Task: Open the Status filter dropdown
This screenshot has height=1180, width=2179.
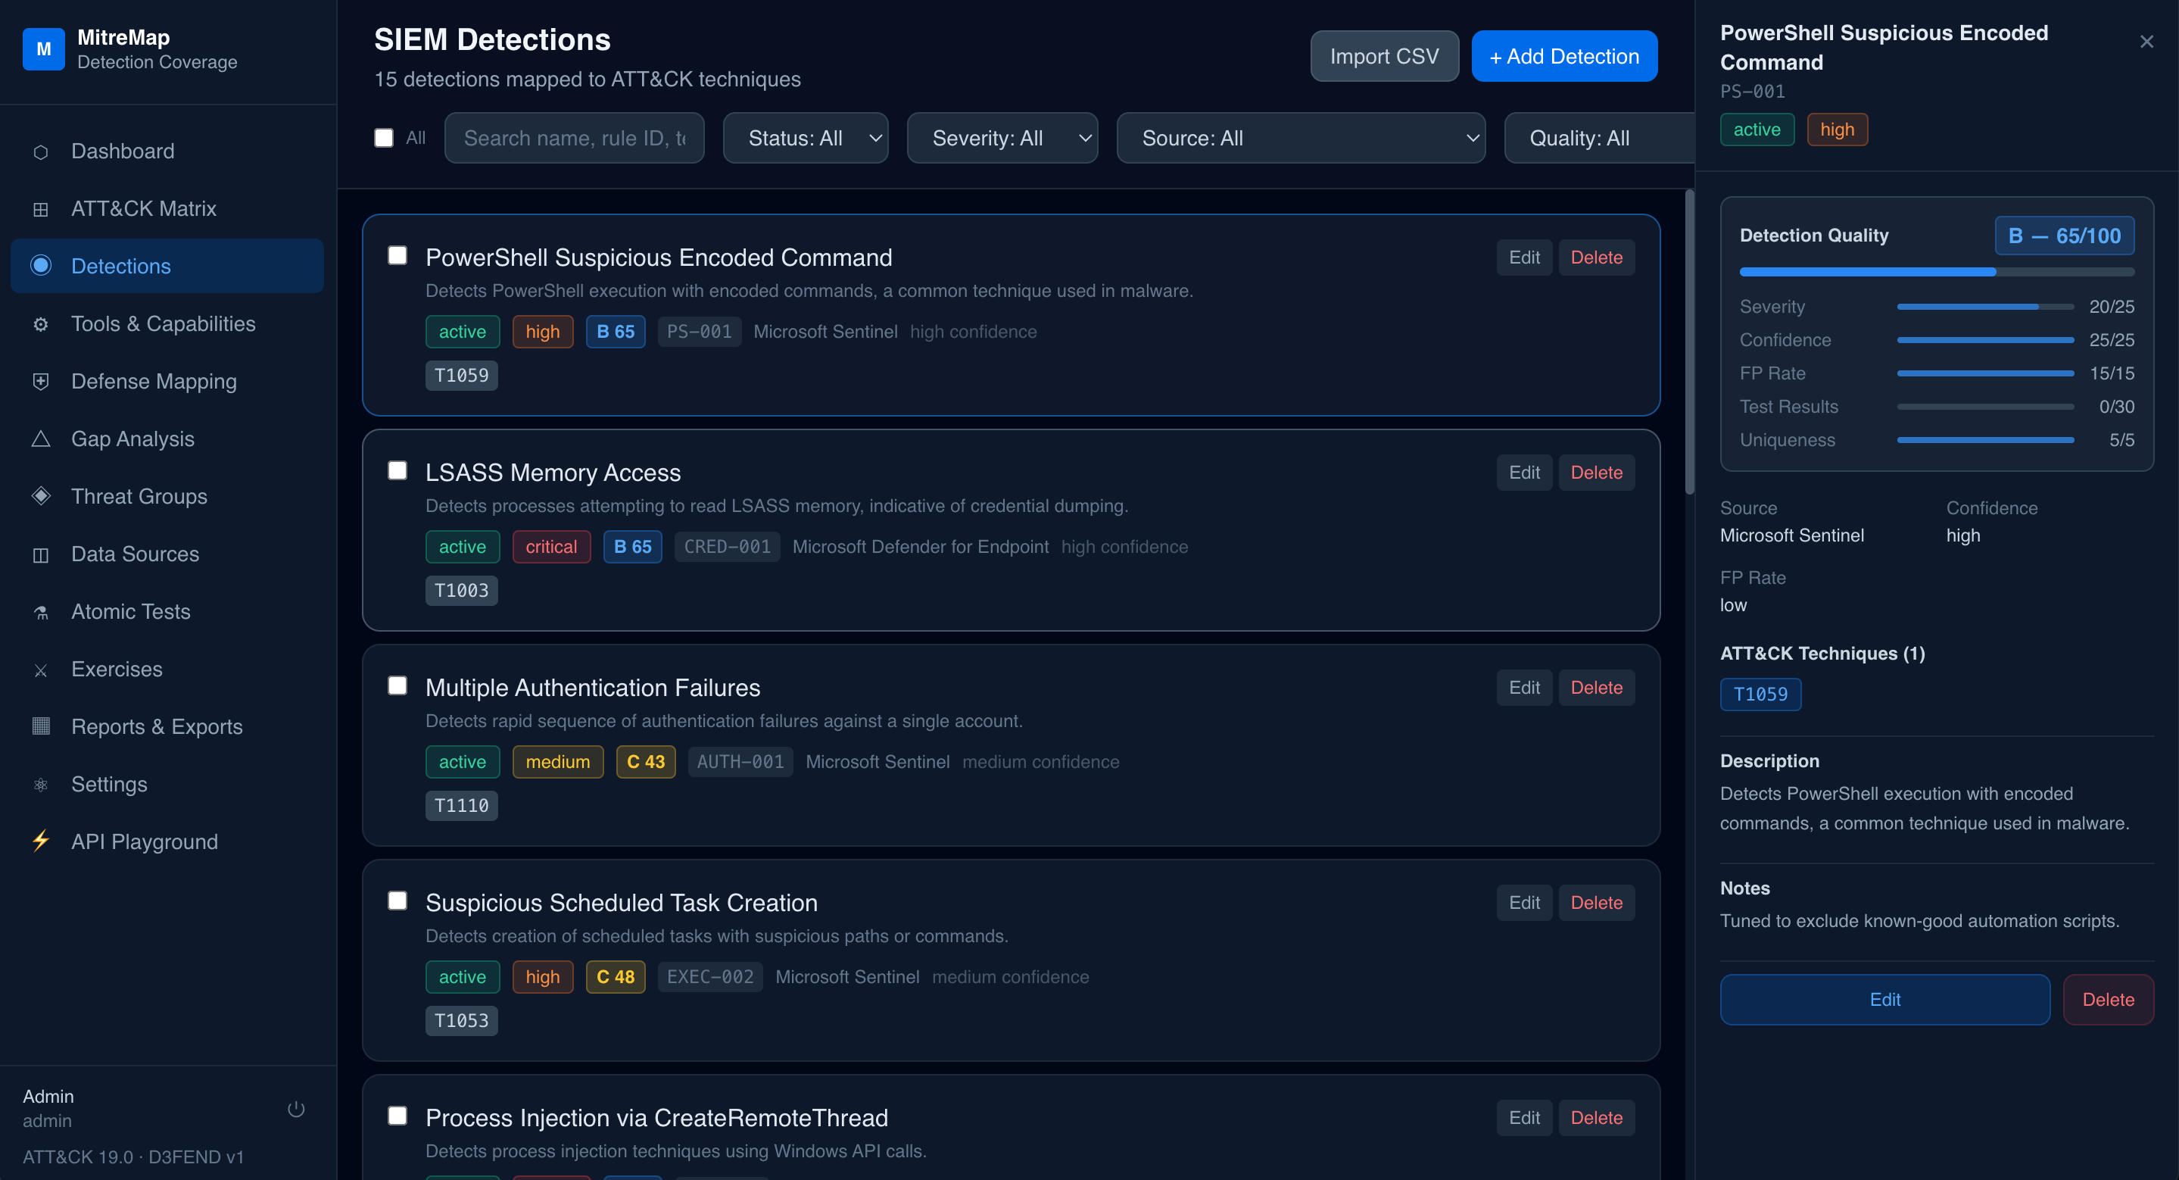Action: 806,138
